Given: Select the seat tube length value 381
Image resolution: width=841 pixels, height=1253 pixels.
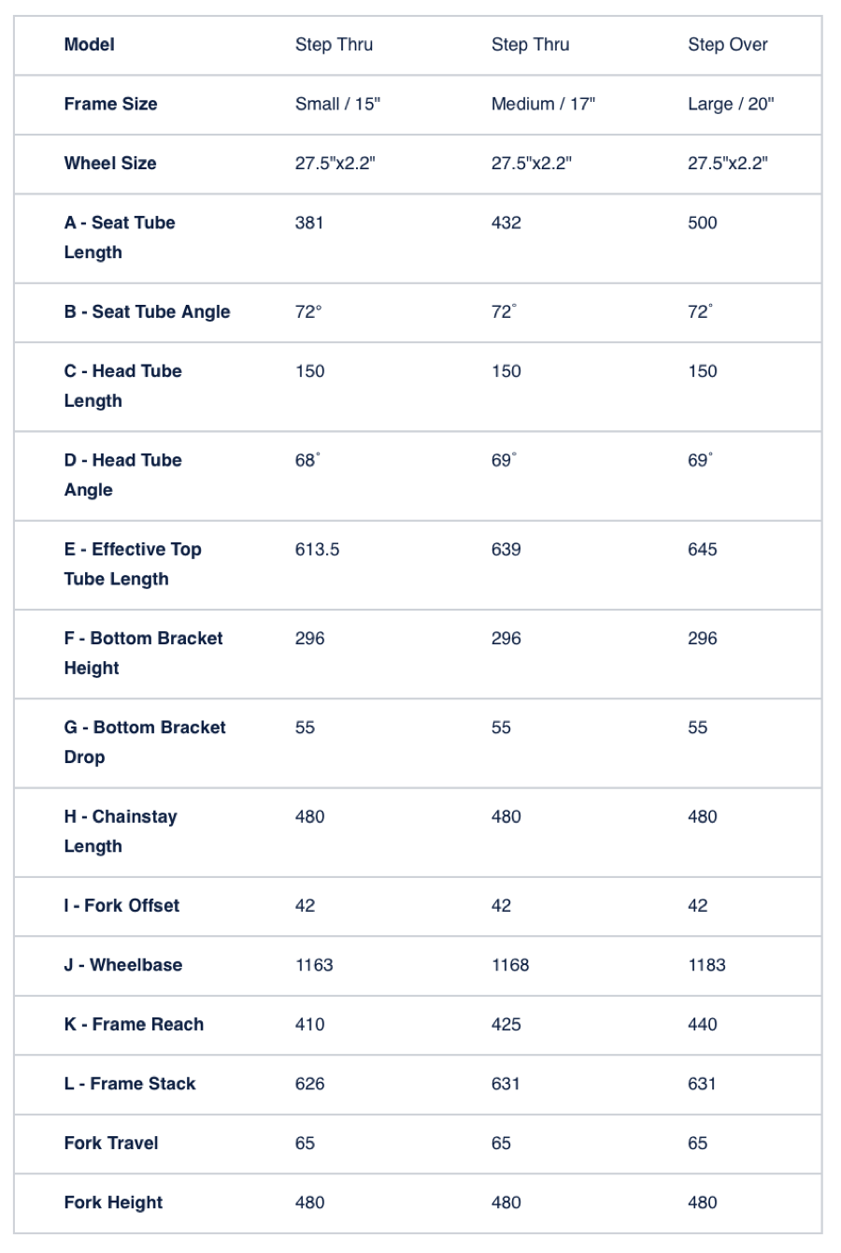Looking at the screenshot, I should [x=309, y=223].
